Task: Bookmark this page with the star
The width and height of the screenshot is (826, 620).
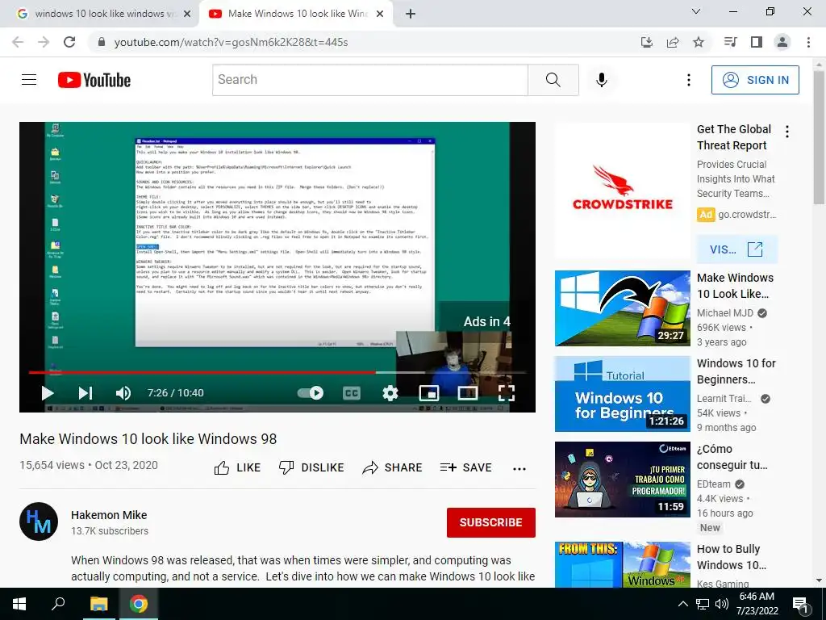Action: 699,42
